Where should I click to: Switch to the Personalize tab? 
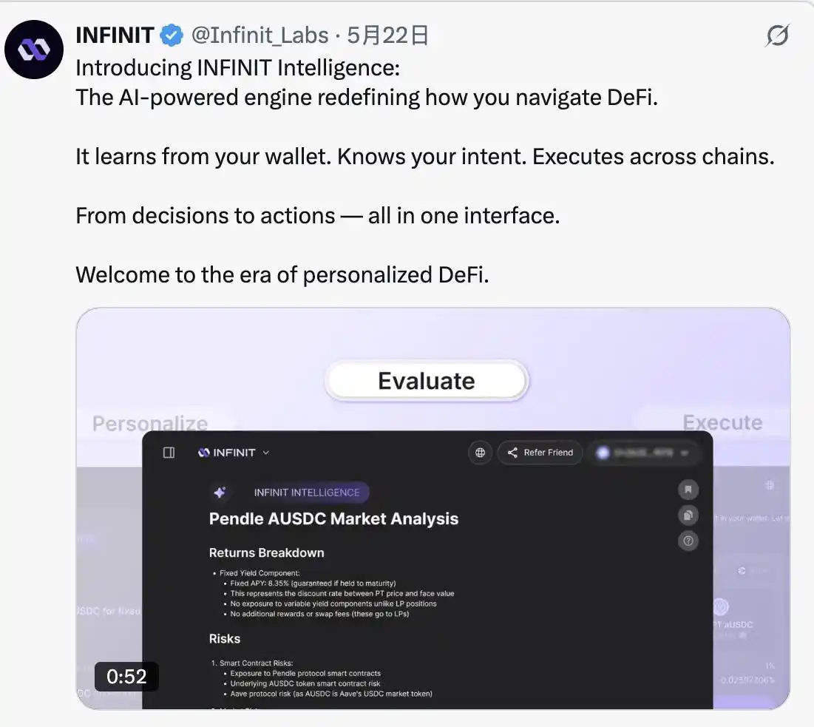[x=150, y=423]
